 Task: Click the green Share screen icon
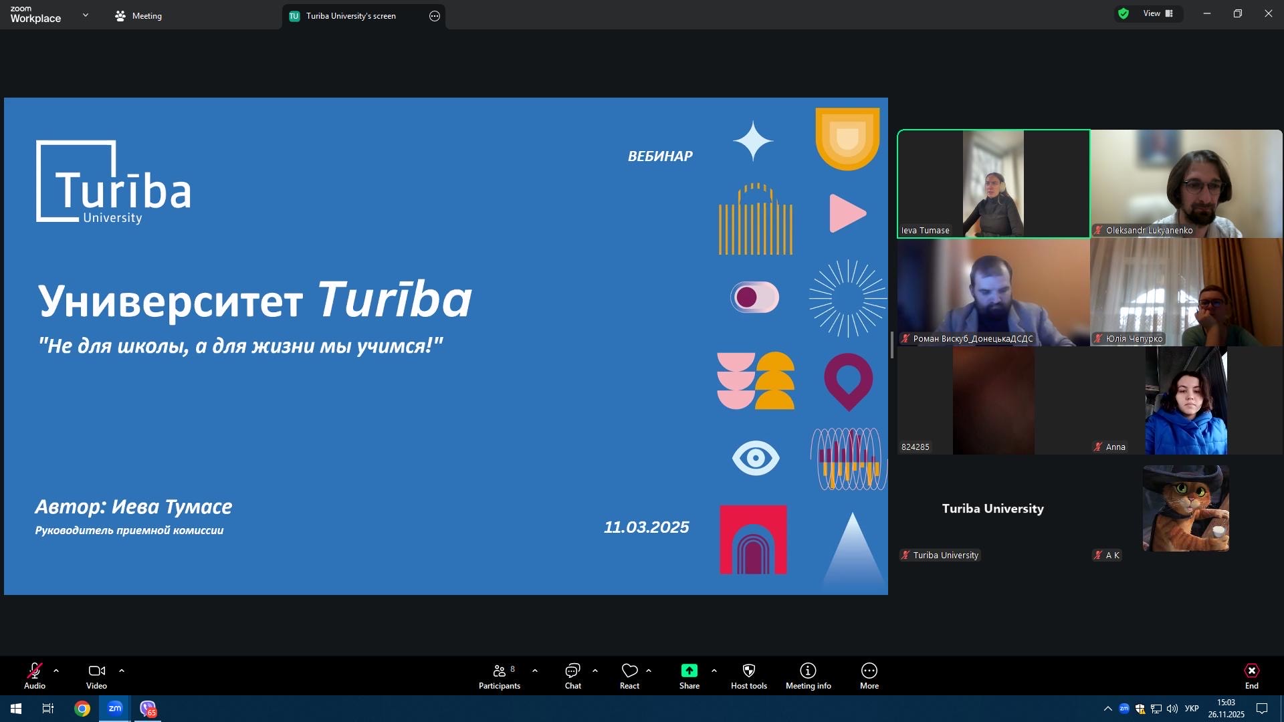(x=689, y=671)
